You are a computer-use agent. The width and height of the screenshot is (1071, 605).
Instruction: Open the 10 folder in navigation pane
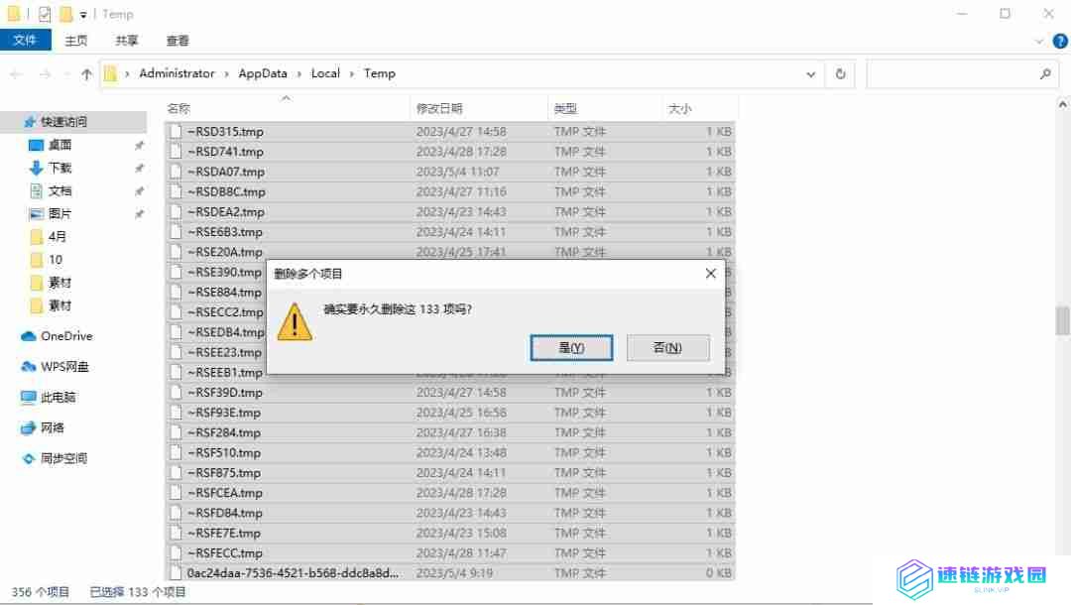55,260
